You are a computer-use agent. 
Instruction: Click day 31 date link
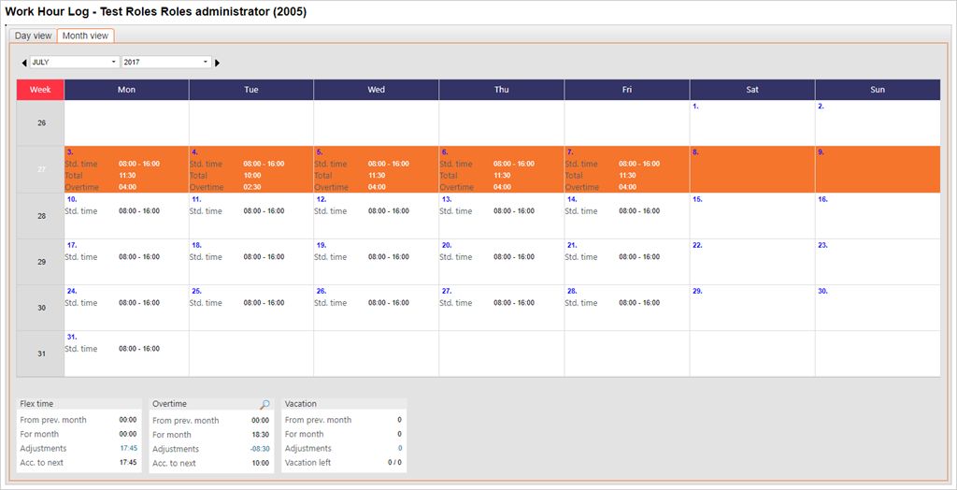click(71, 337)
